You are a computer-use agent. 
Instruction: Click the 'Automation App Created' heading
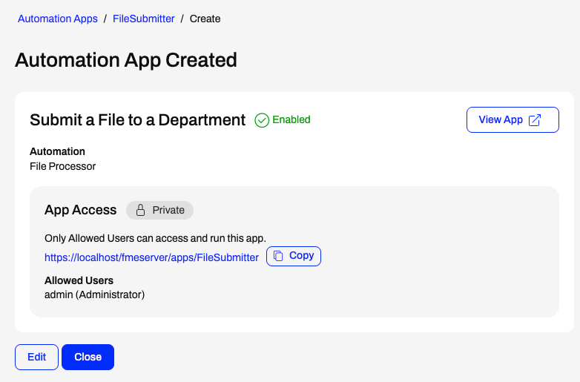click(x=126, y=60)
